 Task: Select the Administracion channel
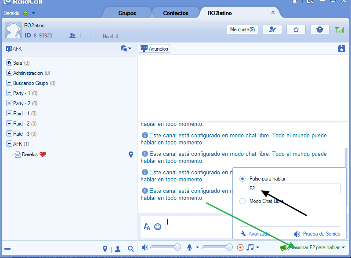(x=28, y=73)
